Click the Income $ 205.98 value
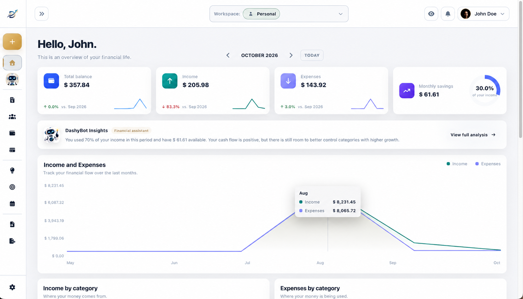This screenshot has height=299, width=523. (x=196, y=85)
